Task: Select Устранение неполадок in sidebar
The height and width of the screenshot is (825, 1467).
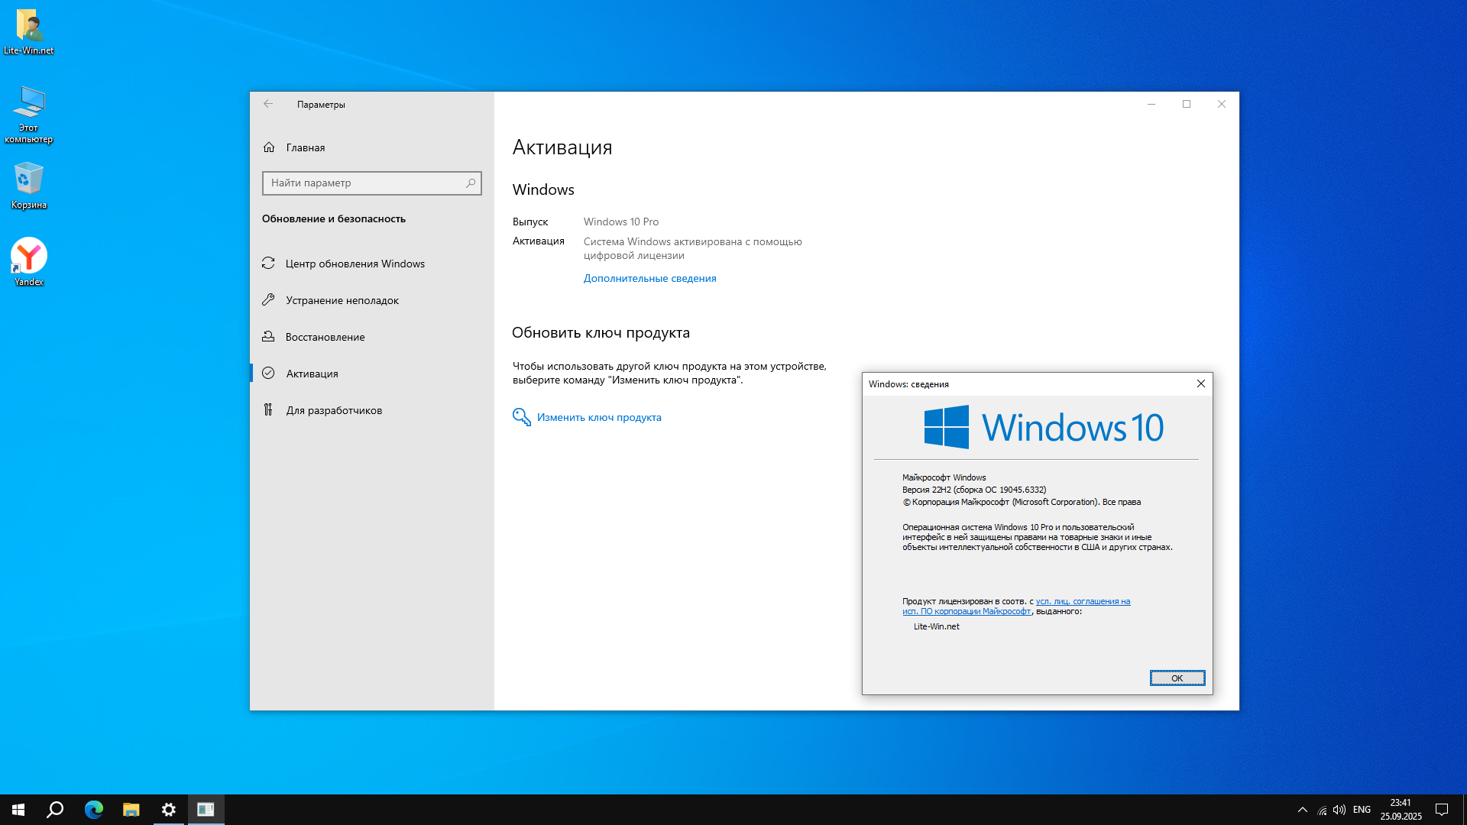Action: click(x=342, y=300)
